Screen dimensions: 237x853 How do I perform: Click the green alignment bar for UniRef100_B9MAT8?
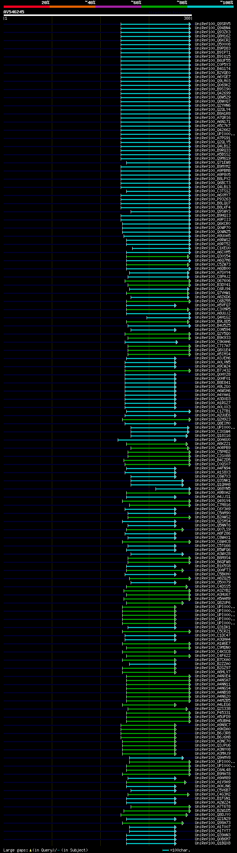pyautogui.click(x=157, y=774)
